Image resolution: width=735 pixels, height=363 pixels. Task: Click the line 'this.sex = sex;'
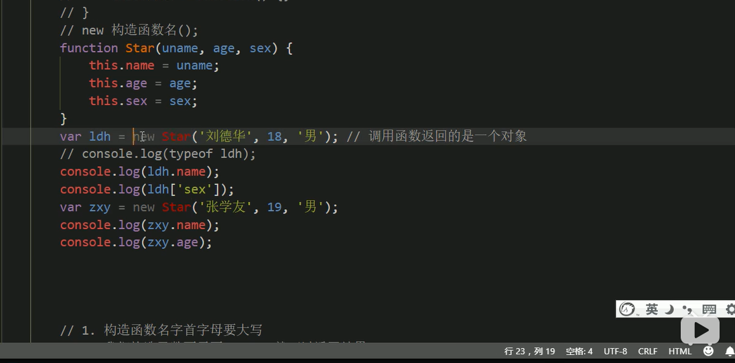(143, 101)
